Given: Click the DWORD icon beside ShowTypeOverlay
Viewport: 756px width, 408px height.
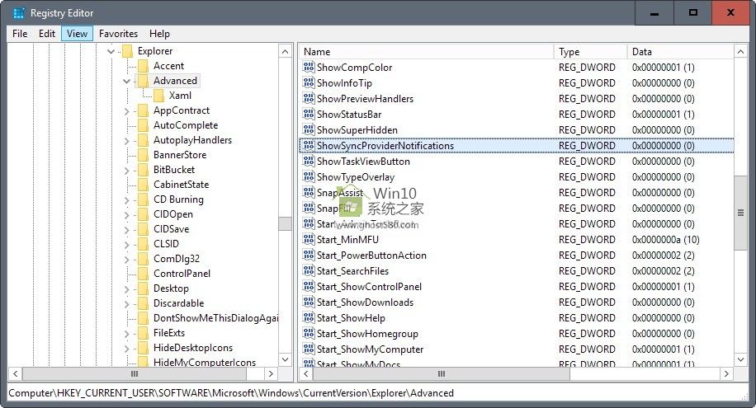Looking at the screenshot, I should [309, 176].
